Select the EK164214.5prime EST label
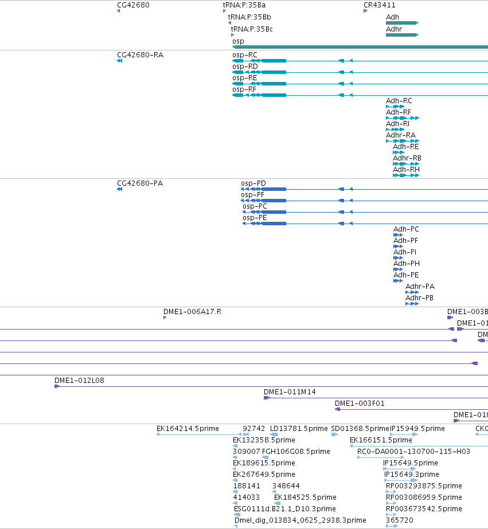Viewport: 488px width, 529px height. [x=188, y=429]
